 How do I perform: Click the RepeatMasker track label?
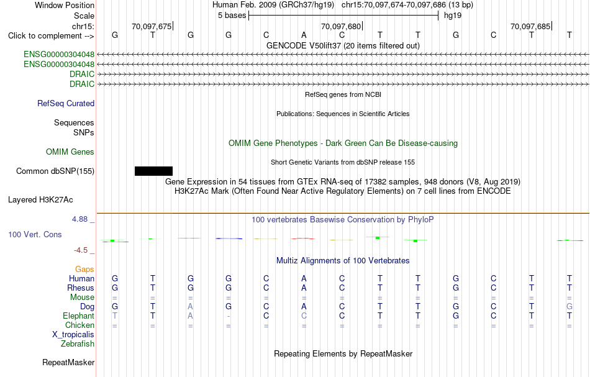[x=68, y=362]
